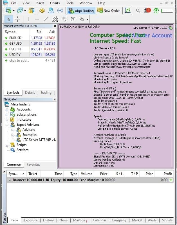The image size is (177, 225).
Task: Select the equidistant channel tool
Action: tap(55, 19)
